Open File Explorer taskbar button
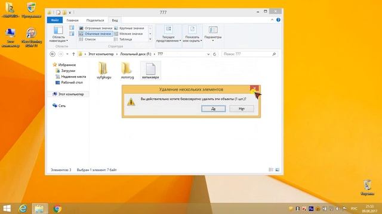382x214 pixels. [x=39, y=209]
